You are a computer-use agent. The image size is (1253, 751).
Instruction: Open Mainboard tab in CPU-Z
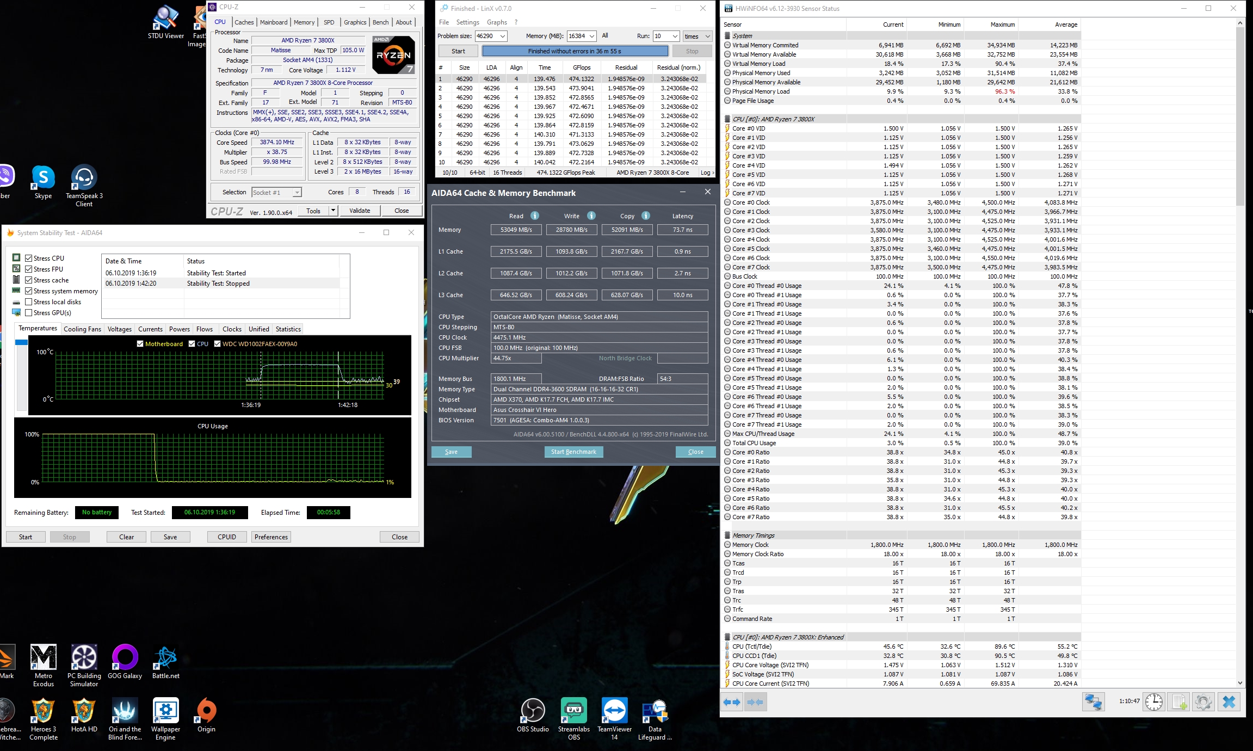click(273, 22)
